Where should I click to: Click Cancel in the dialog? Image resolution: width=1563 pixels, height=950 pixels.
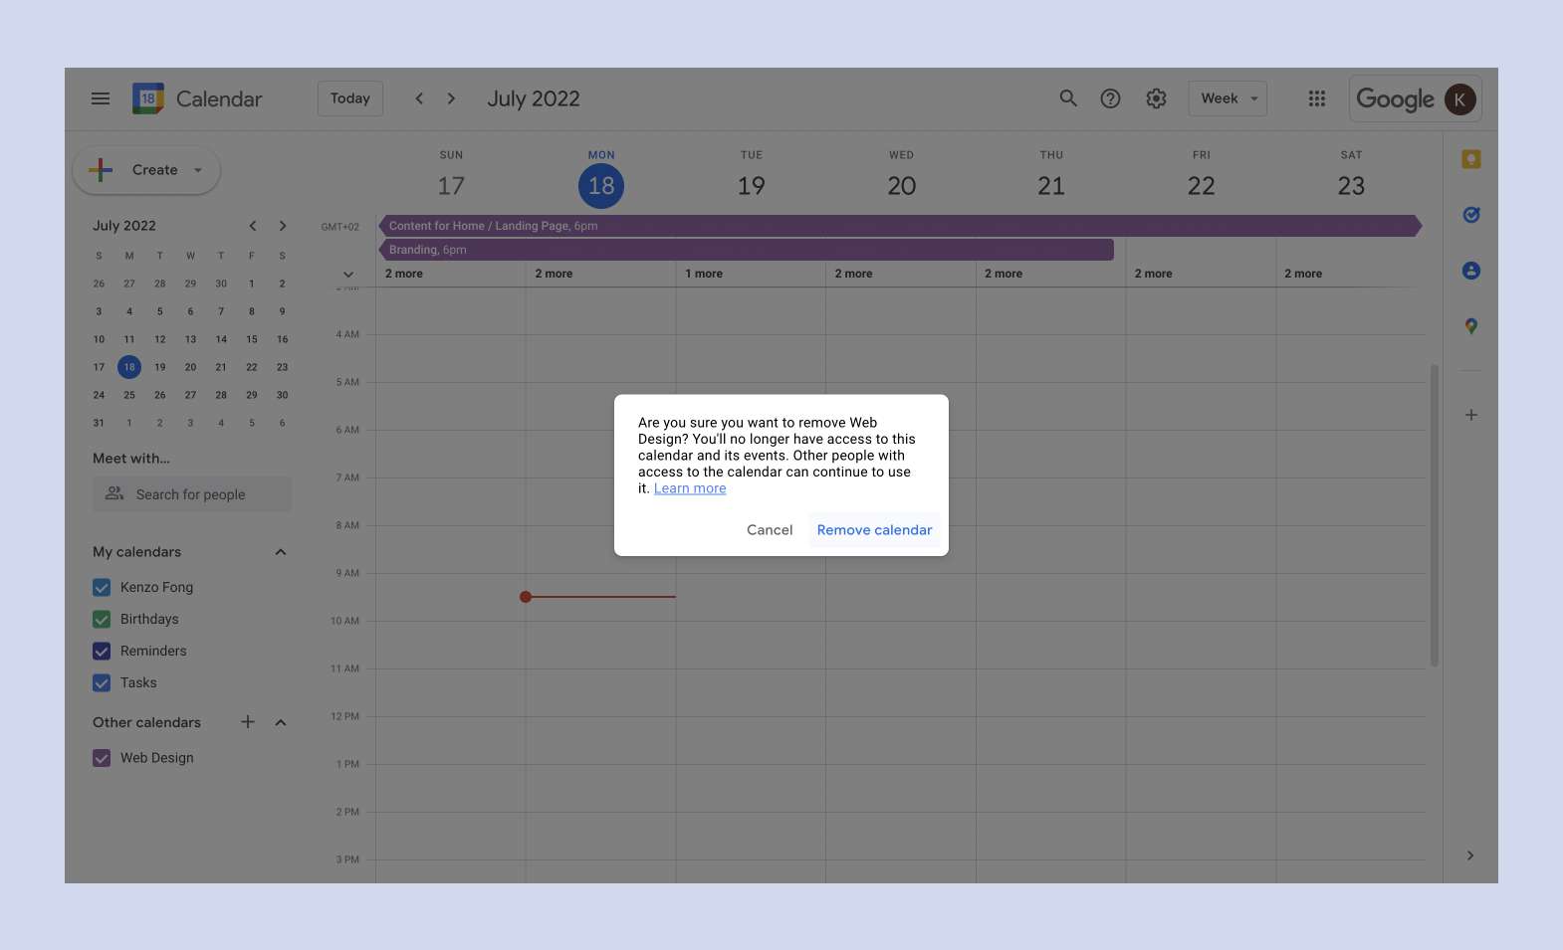click(770, 530)
